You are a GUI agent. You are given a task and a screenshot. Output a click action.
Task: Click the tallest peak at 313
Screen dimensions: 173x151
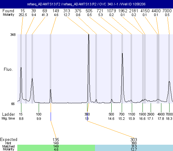click(89, 69)
